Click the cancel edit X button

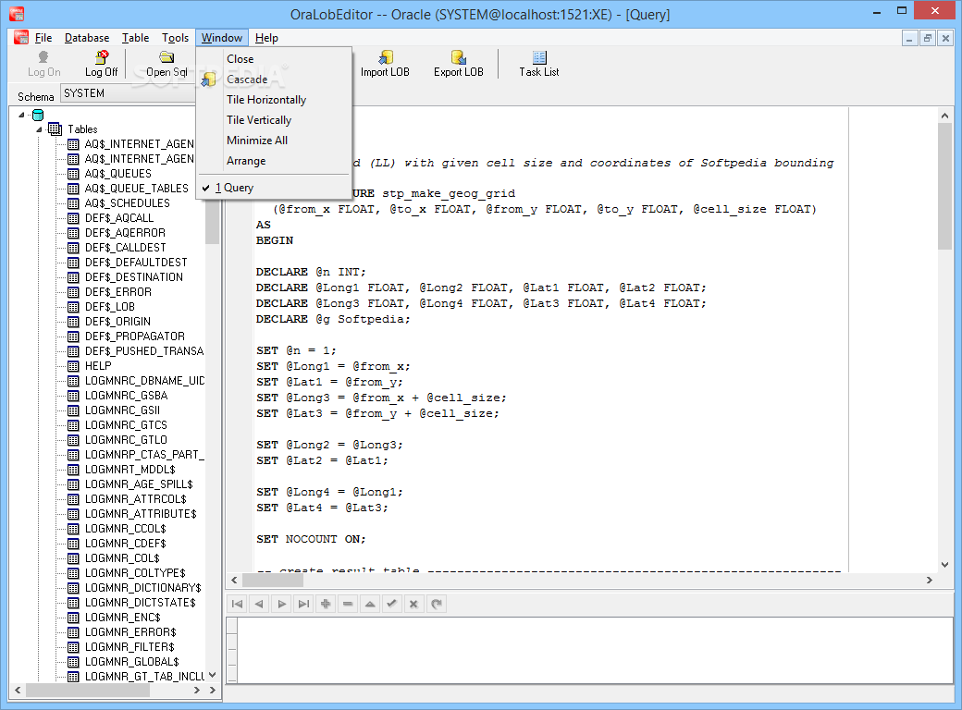click(x=413, y=604)
